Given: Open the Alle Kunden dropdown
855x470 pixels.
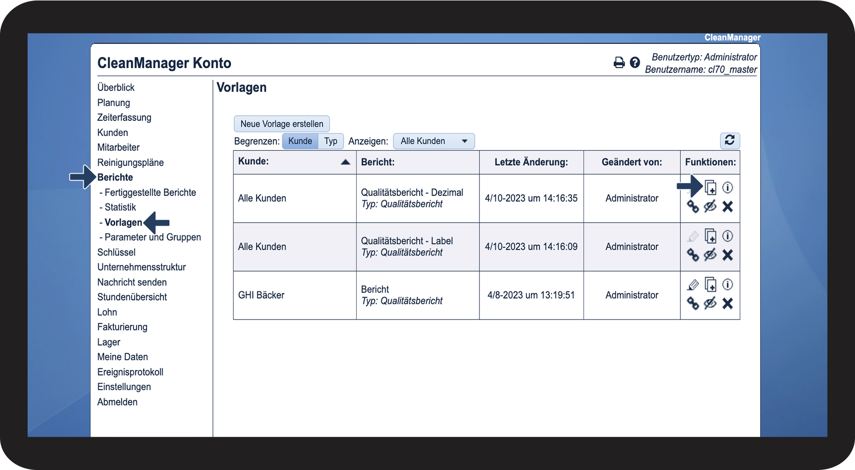Looking at the screenshot, I should (x=434, y=141).
